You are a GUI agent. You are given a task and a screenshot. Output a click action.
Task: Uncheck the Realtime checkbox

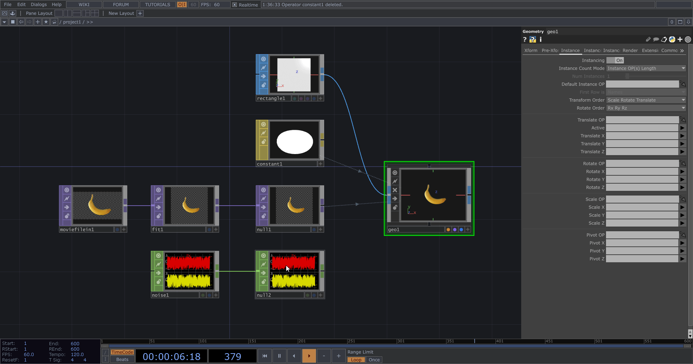(x=235, y=5)
